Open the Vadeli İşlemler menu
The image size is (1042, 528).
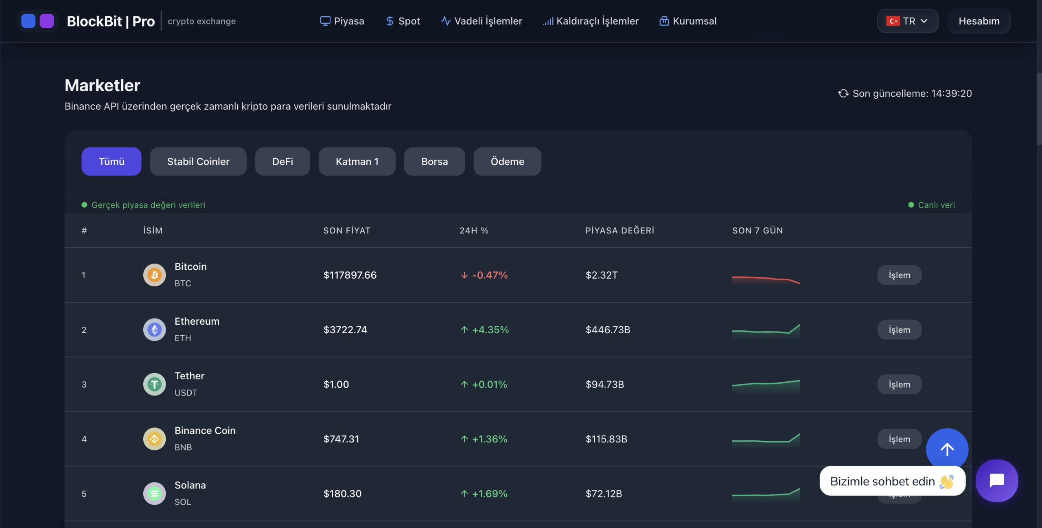pos(481,21)
